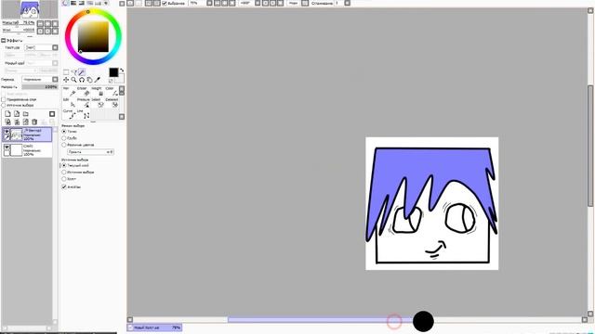This screenshot has width=595, height=334.
Task: Swap foreground and background colors arrow
Action: (x=122, y=71)
